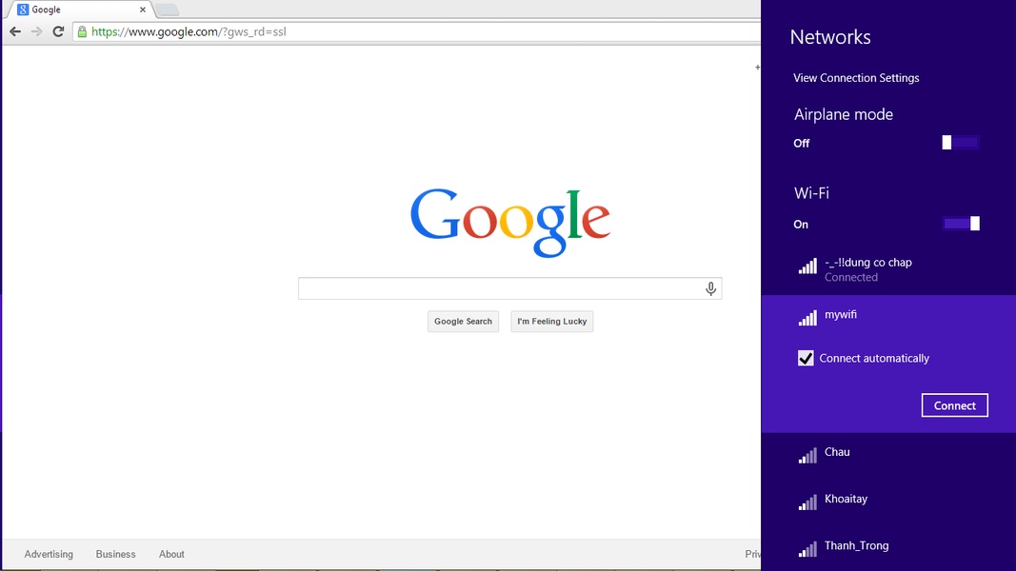This screenshot has width=1016, height=571.
Task: Turn off the Wi-Fi switch
Action: (960, 224)
